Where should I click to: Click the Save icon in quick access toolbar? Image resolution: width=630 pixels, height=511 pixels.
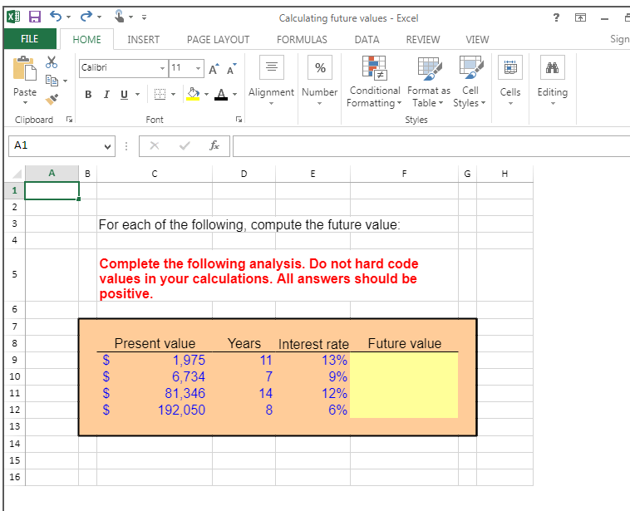click(x=35, y=17)
